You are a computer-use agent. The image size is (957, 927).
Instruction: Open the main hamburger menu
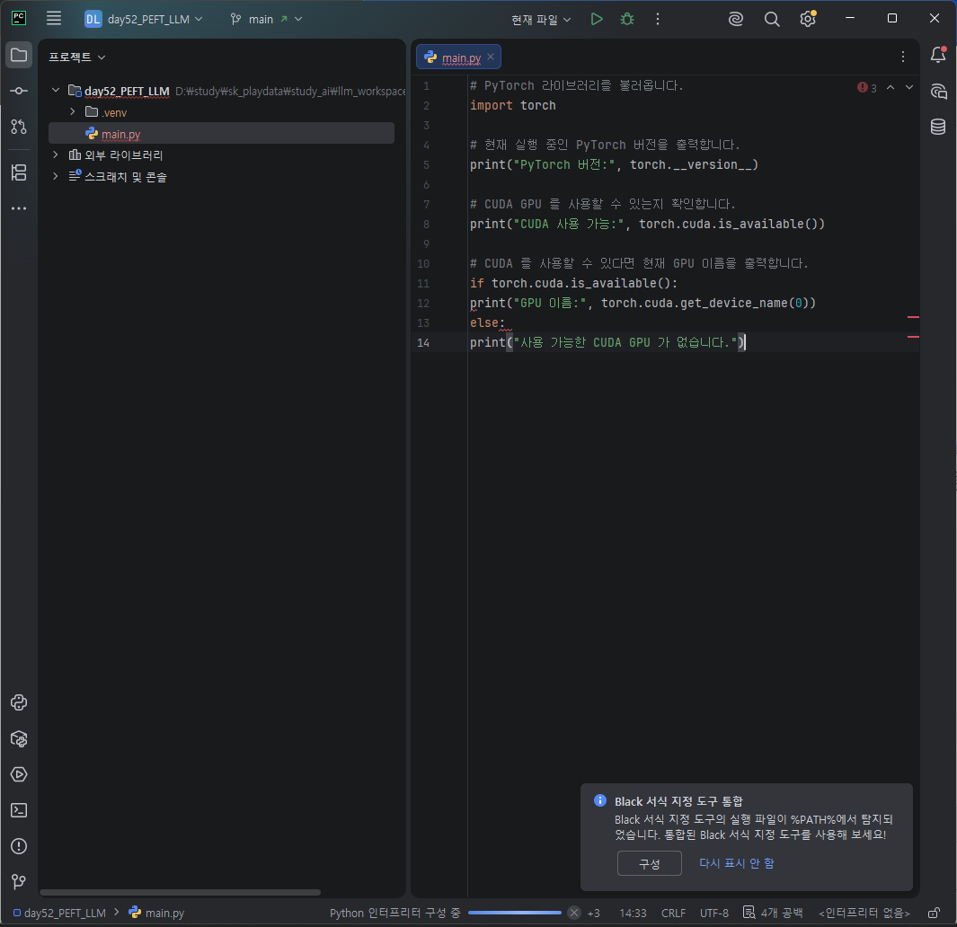click(54, 18)
